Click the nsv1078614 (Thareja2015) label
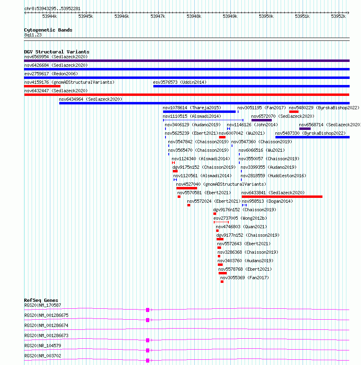This screenshot has width=361, height=365. pos(192,108)
